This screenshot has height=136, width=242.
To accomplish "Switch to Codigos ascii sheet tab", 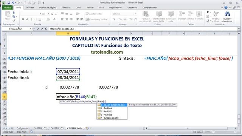I will click(23, 128).
